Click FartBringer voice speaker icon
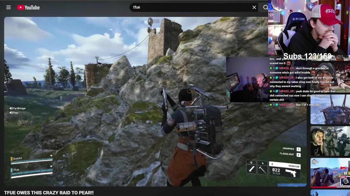 click(x=11, y=108)
